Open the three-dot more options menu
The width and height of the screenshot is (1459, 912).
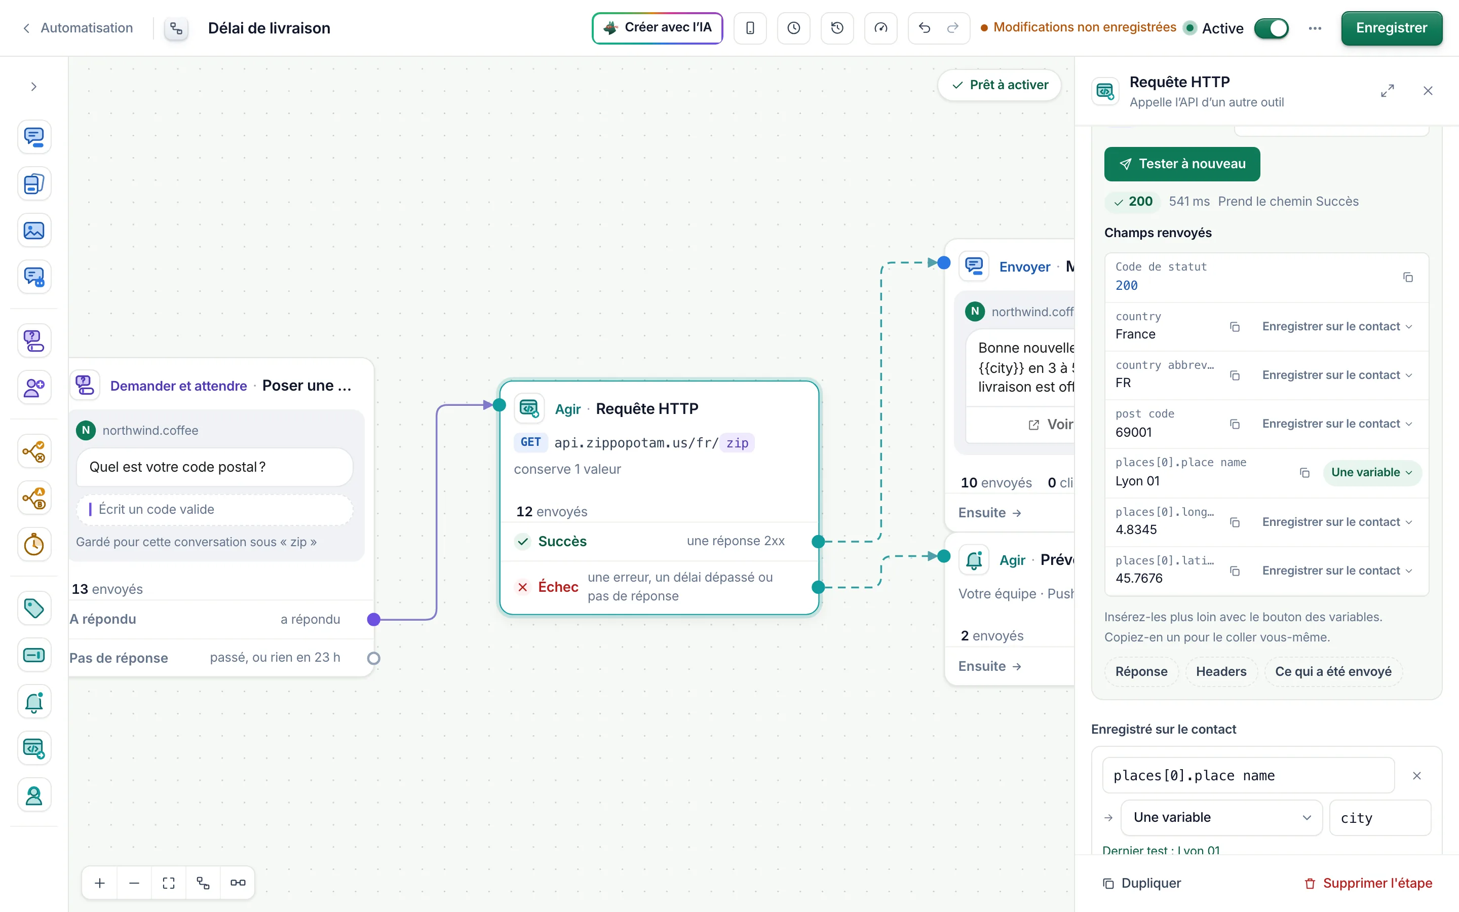point(1315,28)
